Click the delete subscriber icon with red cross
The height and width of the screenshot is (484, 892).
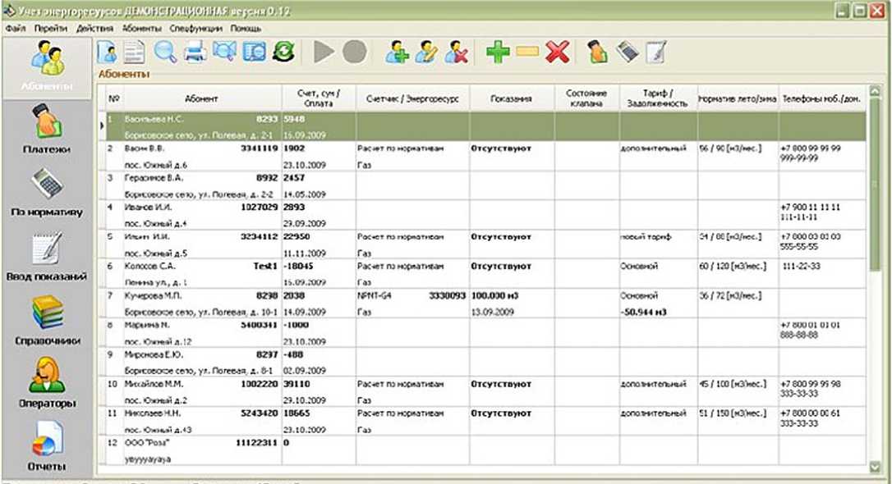point(457,52)
